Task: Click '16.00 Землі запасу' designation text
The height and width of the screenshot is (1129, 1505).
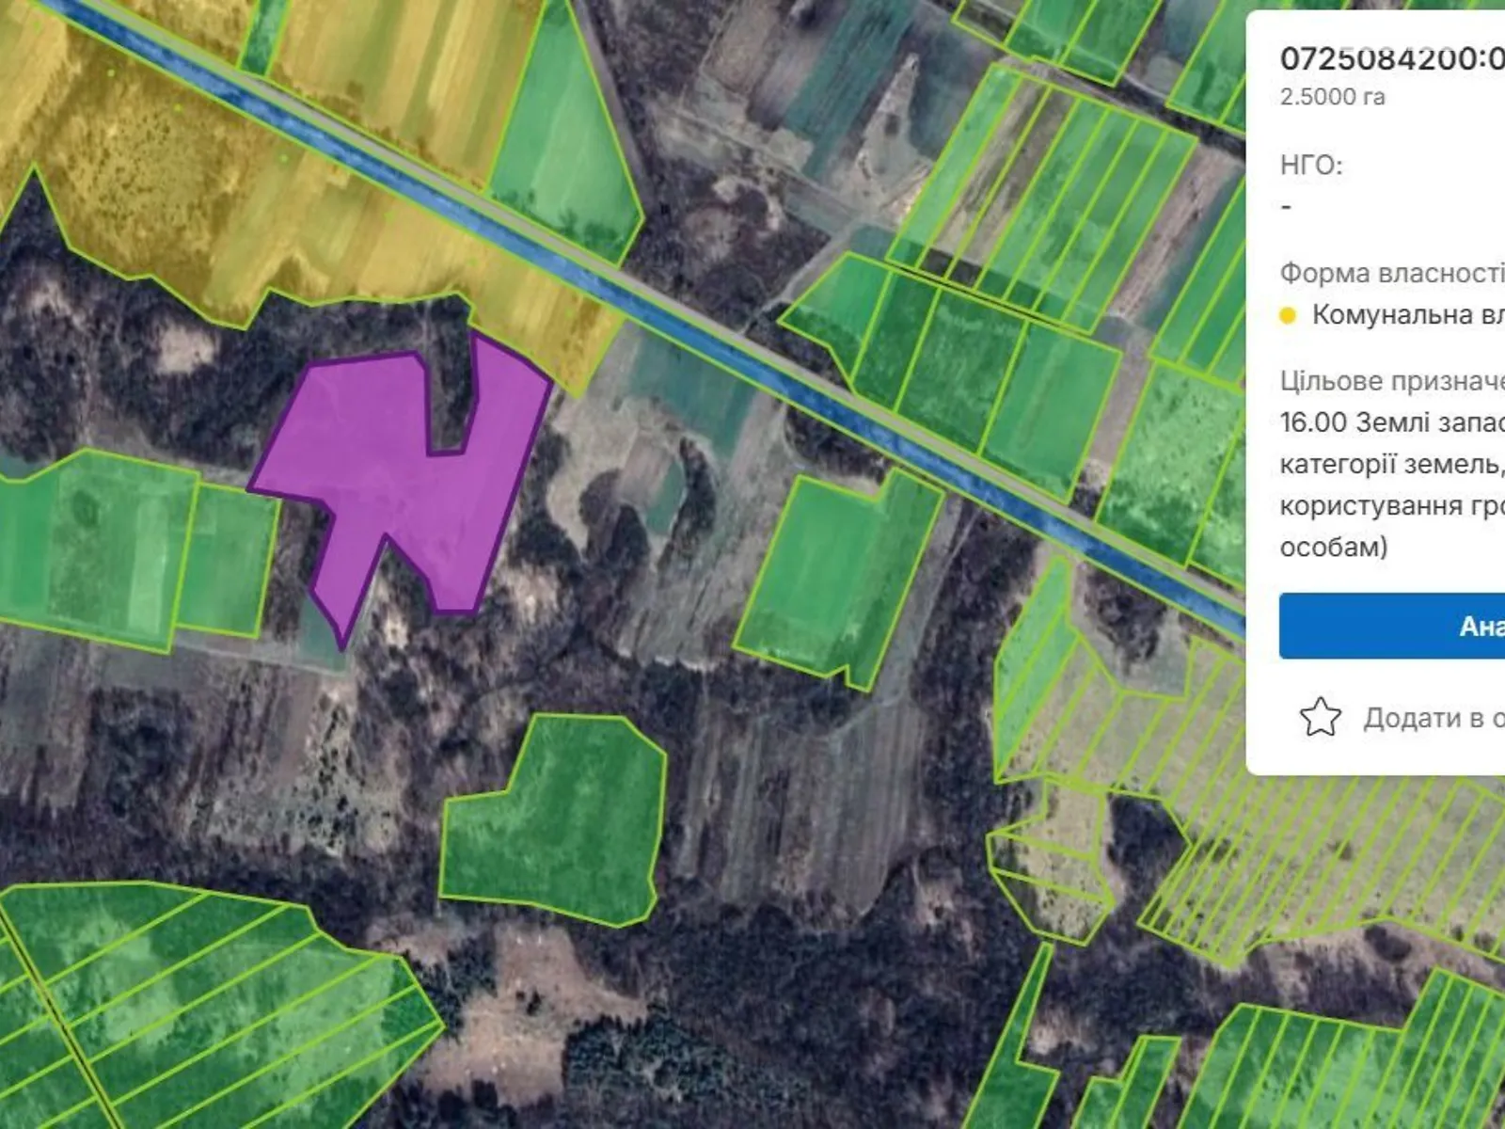Action: click(x=1392, y=422)
